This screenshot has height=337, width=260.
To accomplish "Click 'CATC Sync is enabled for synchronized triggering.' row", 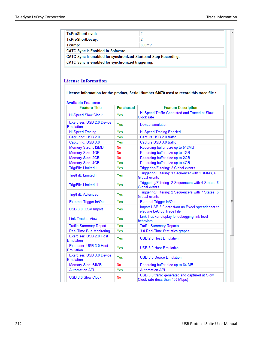I will [145, 62].
